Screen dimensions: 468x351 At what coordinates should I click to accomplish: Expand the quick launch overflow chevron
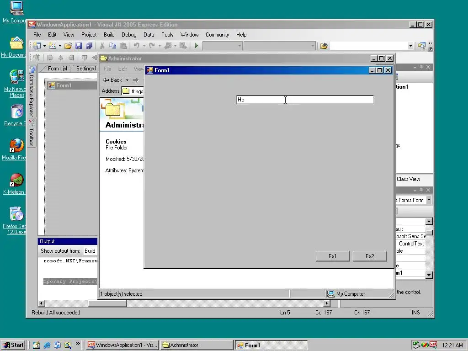[x=78, y=344]
